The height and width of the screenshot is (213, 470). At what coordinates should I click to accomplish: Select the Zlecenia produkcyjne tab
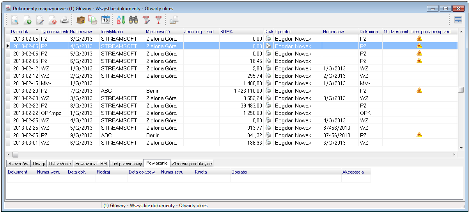click(x=192, y=163)
